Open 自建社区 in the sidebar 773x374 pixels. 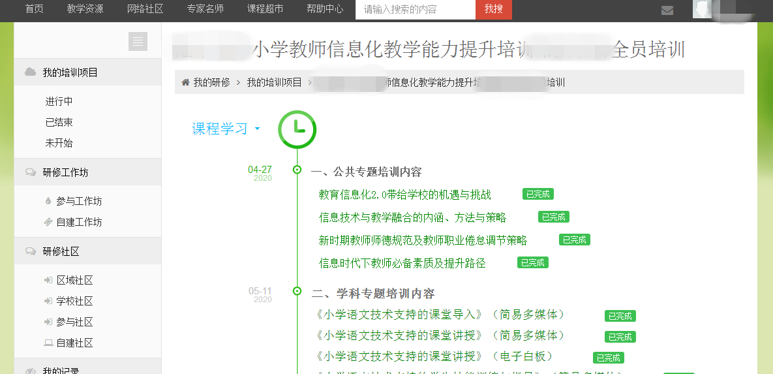coord(74,343)
